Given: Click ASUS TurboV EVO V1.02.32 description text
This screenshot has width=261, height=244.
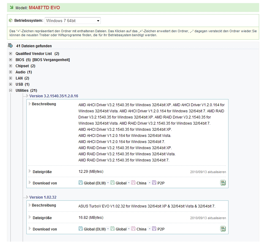Looking at the screenshot, I should pos(147,206).
